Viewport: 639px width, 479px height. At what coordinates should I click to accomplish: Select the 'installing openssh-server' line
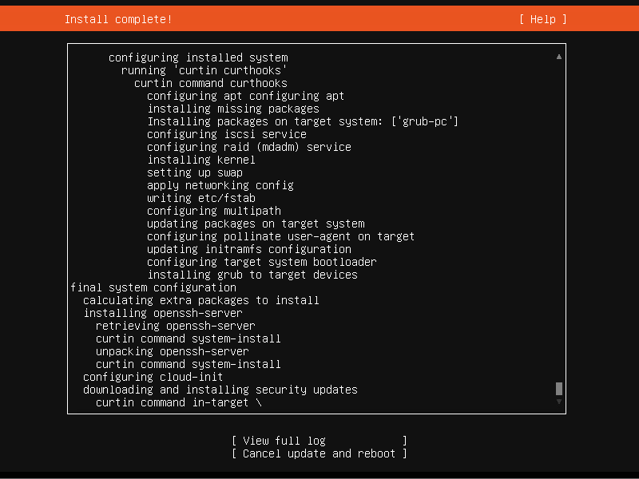click(x=163, y=313)
